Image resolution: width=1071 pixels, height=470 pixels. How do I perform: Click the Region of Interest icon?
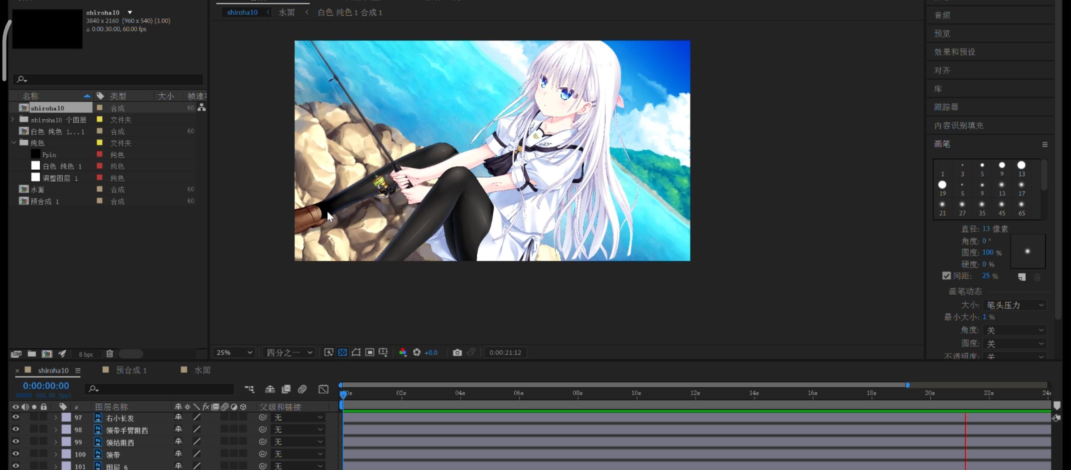(370, 352)
